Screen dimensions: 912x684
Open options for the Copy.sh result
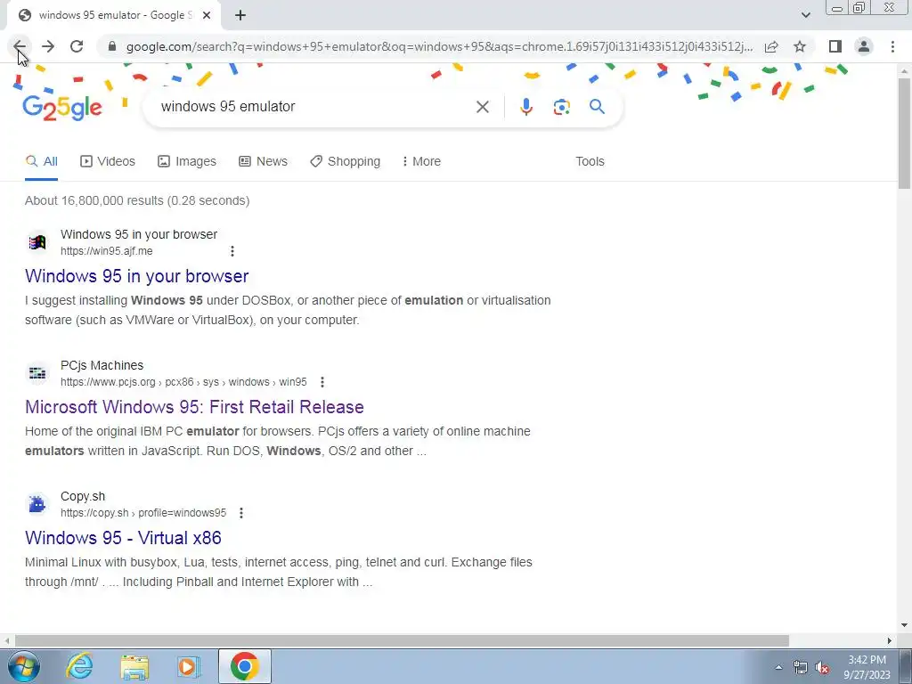pyautogui.click(x=241, y=513)
